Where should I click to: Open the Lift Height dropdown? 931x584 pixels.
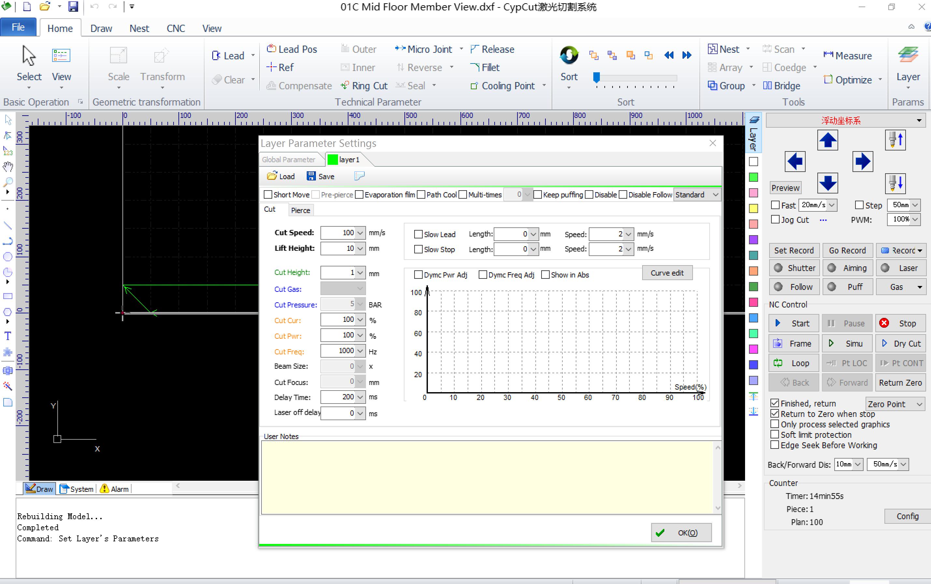(x=360, y=248)
